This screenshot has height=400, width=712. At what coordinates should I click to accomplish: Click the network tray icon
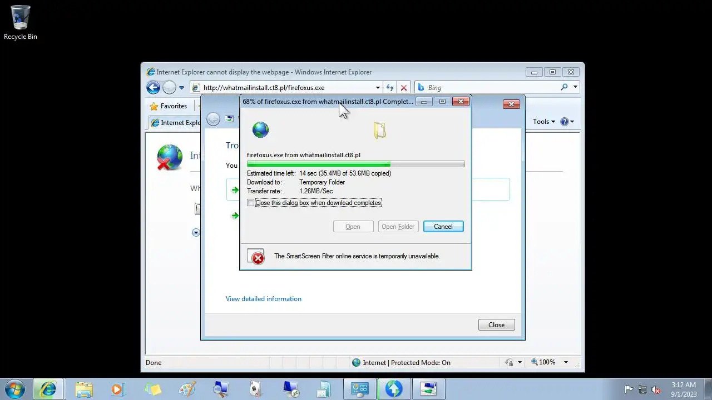[642, 389]
